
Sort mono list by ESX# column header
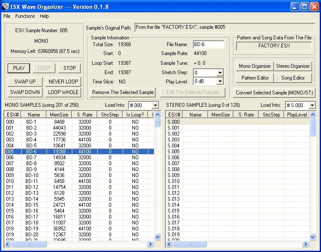(x=13, y=115)
